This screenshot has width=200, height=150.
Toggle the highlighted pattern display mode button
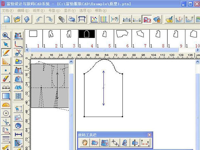tap(147, 20)
